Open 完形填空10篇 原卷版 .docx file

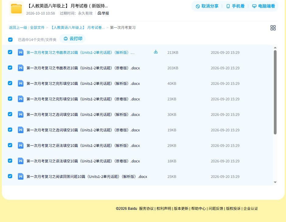coord(83,99)
